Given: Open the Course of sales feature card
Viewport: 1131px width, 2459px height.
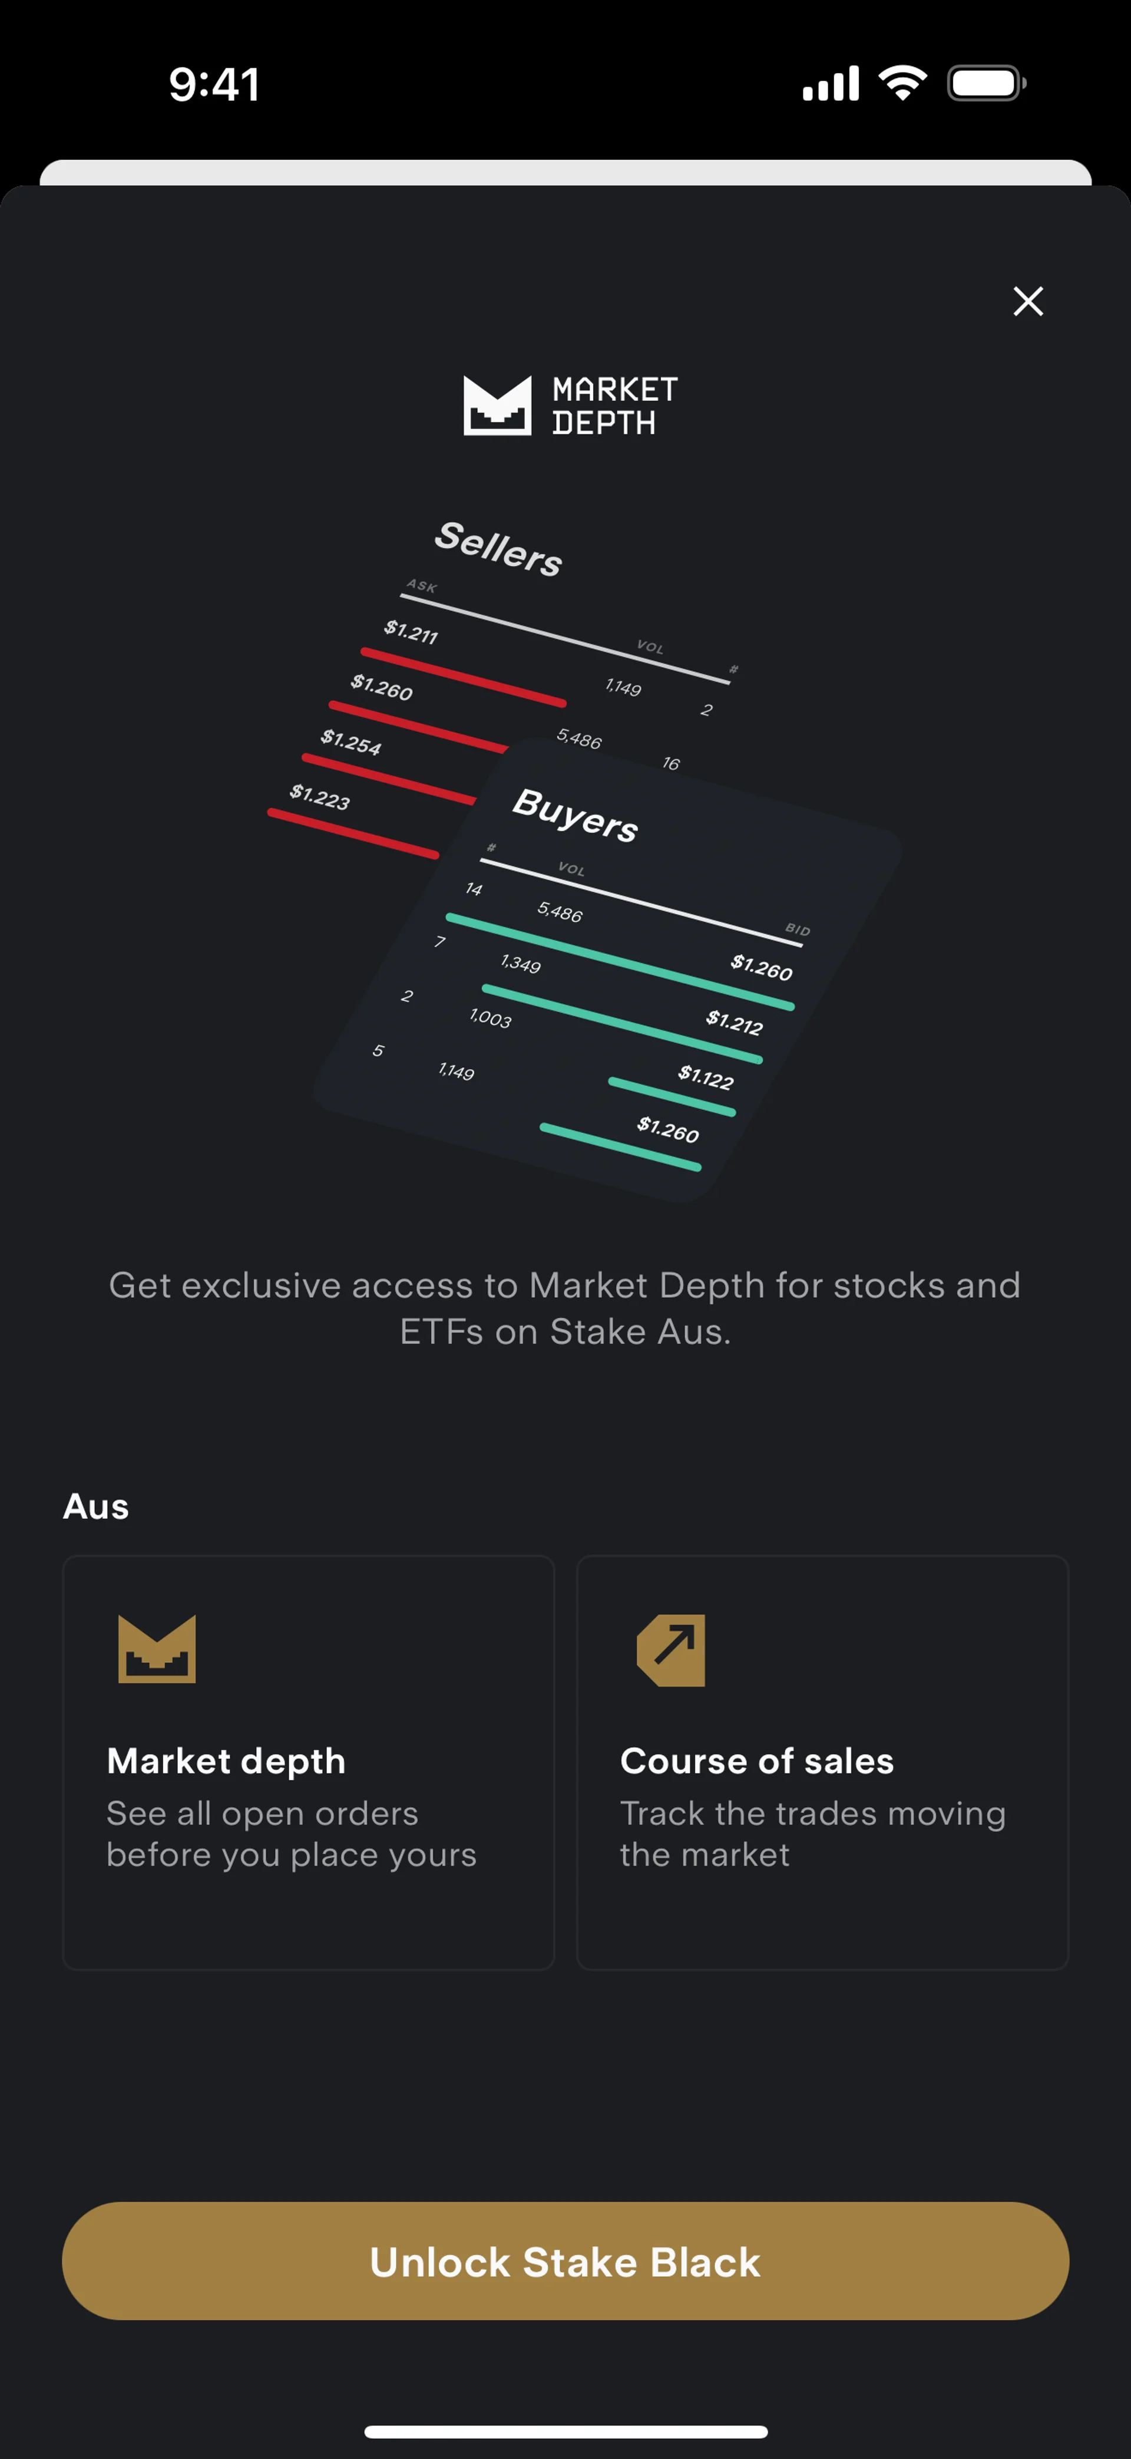Looking at the screenshot, I should (822, 1762).
